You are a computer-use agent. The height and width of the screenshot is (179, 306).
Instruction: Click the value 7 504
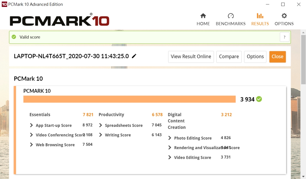click(x=87, y=145)
